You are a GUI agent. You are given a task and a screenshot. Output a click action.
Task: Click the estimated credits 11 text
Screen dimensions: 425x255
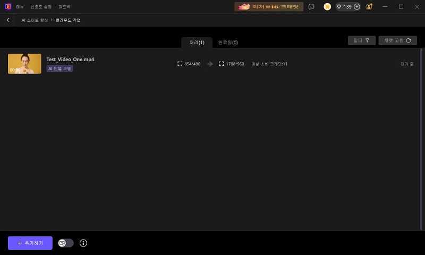(x=269, y=64)
